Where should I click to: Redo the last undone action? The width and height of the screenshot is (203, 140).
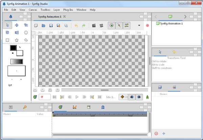coord(84,25)
